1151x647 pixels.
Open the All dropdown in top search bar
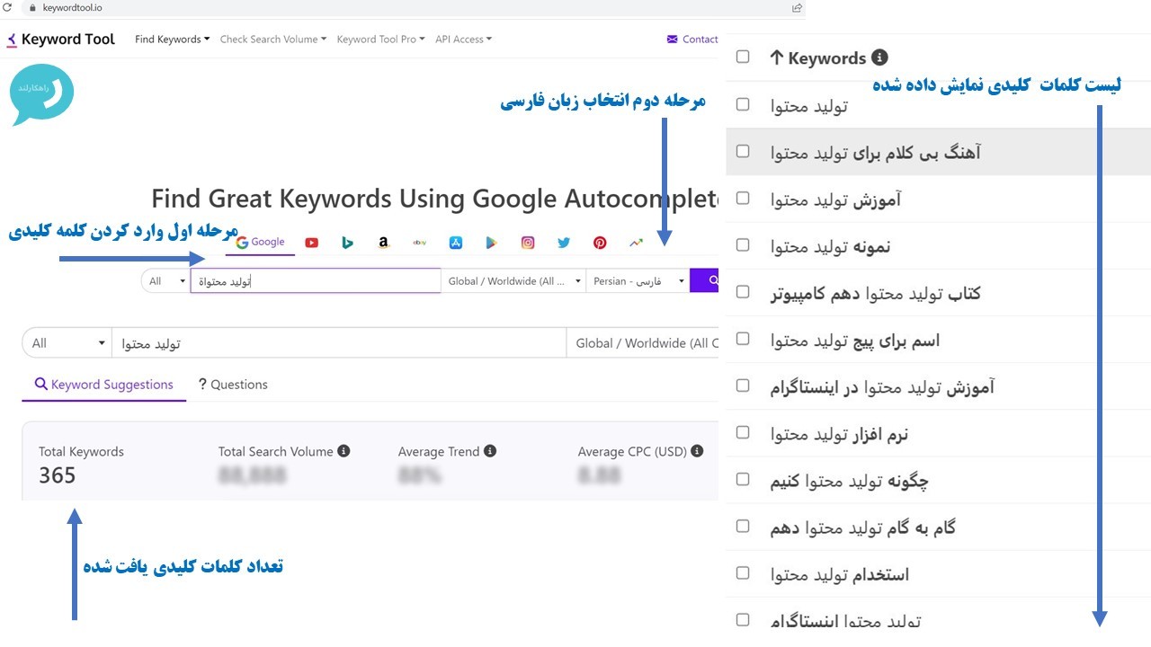165,281
